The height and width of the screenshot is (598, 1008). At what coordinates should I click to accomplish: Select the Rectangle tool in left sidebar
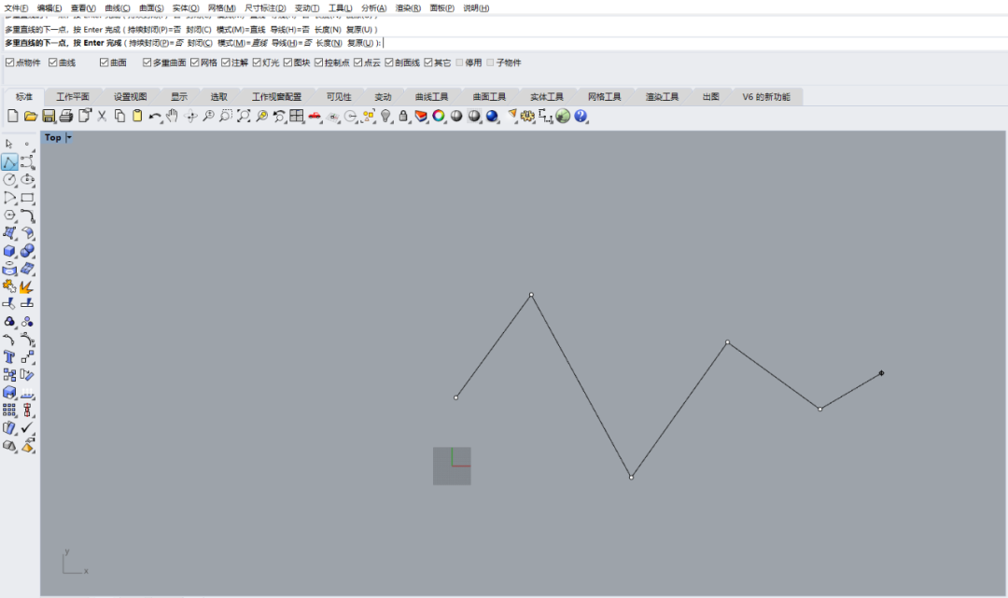[x=27, y=198]
